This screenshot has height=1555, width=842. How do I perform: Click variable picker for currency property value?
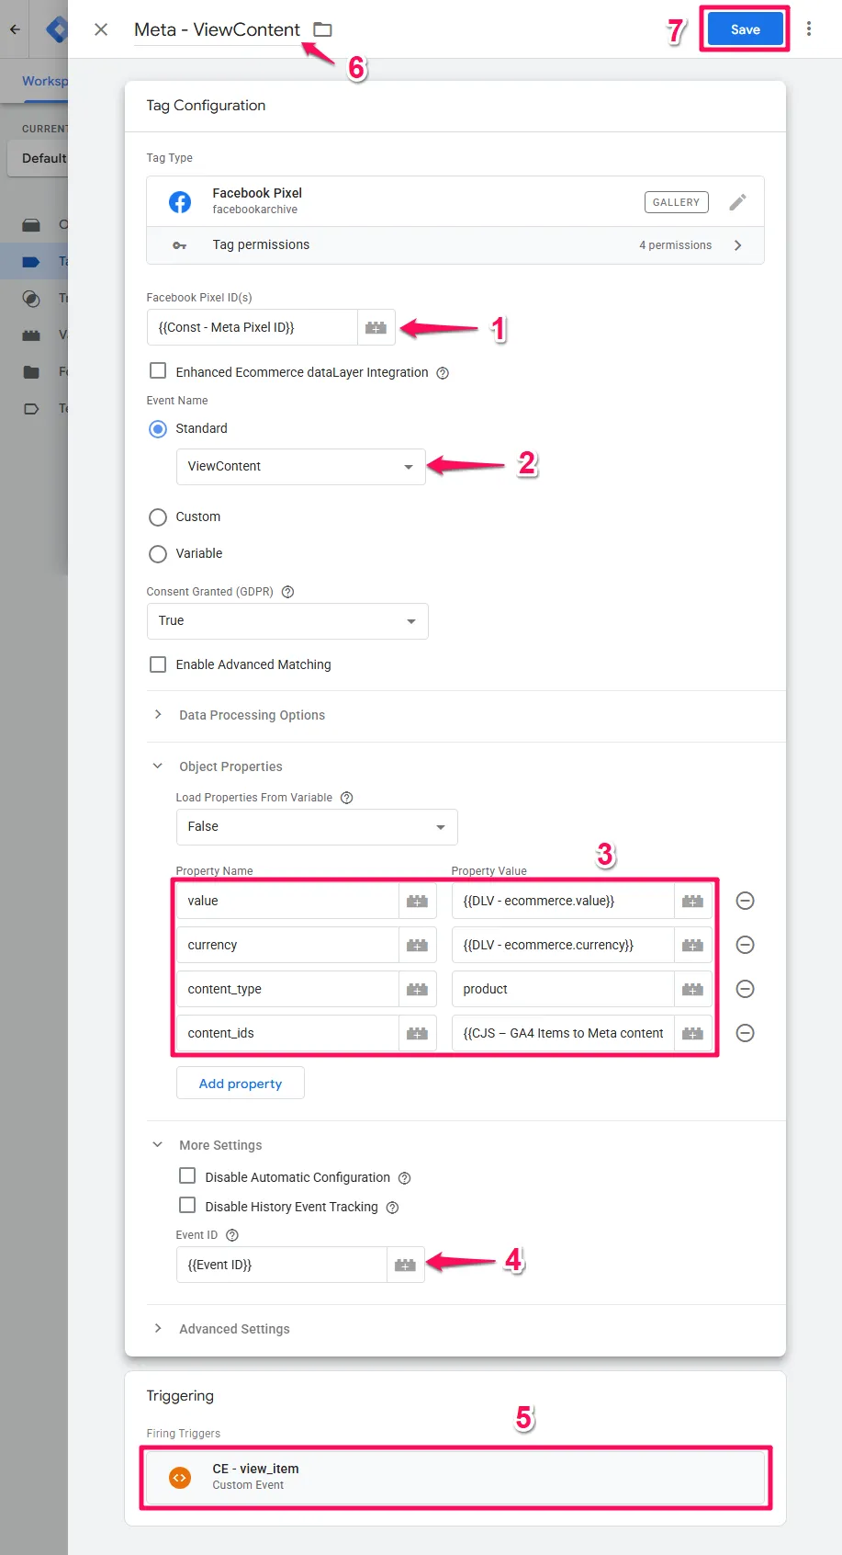(x=692, y=945)
